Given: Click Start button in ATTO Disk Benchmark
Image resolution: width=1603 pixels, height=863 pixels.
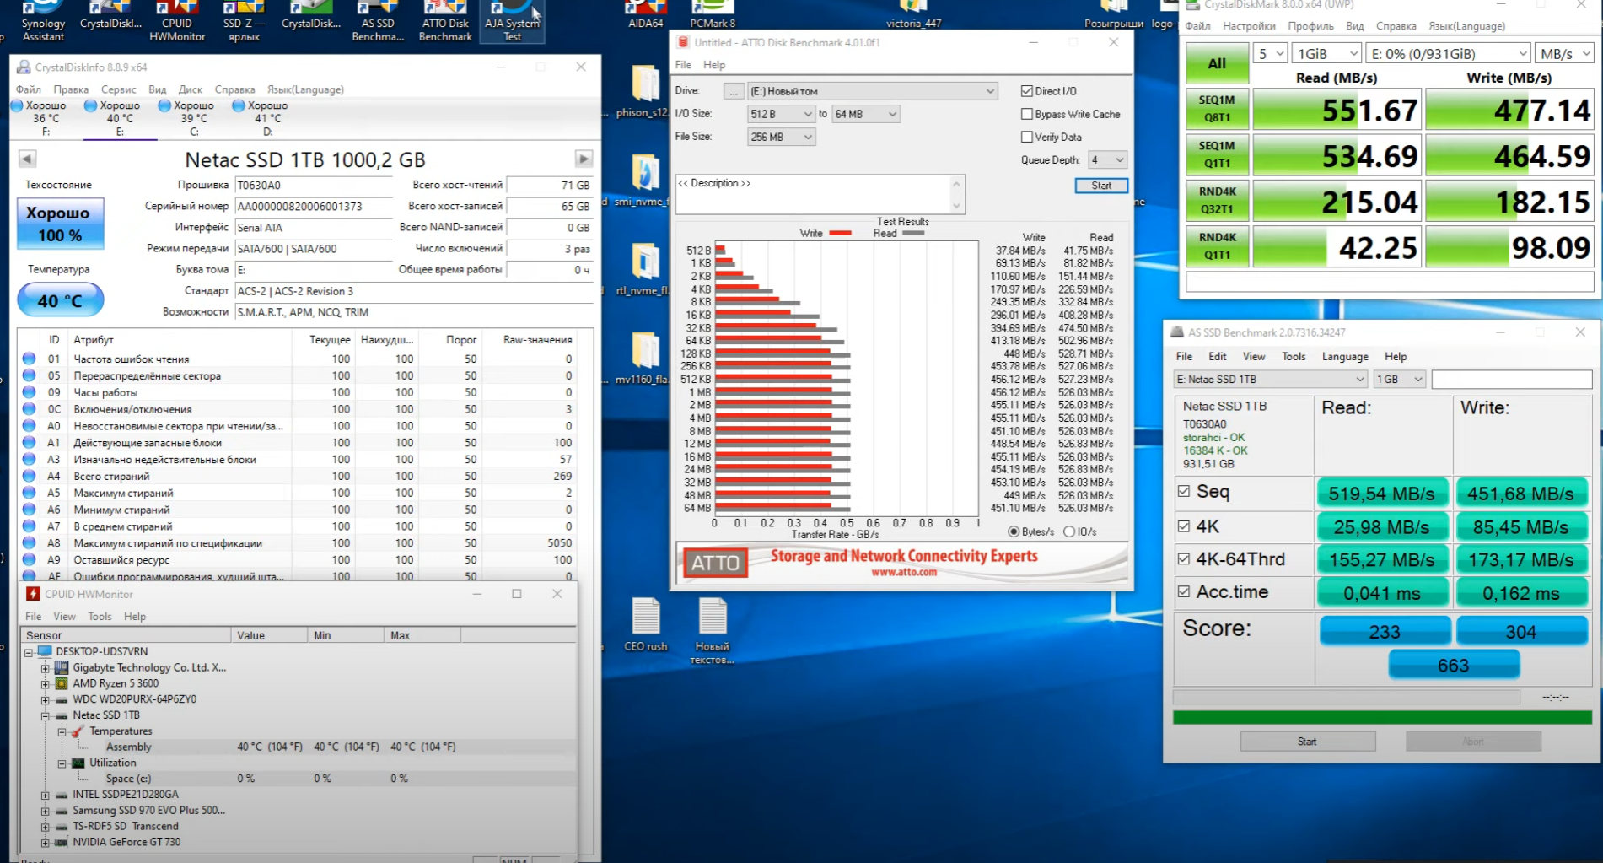Looking at the screenshot, I should click(x=1101, y=186).
